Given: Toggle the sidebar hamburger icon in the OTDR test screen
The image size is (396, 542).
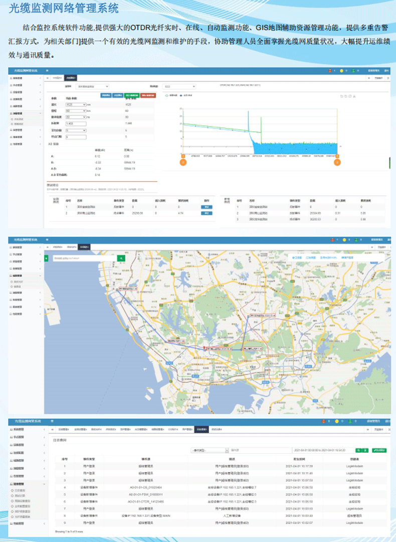Looking at the screenshot, I should click(47, 71).
